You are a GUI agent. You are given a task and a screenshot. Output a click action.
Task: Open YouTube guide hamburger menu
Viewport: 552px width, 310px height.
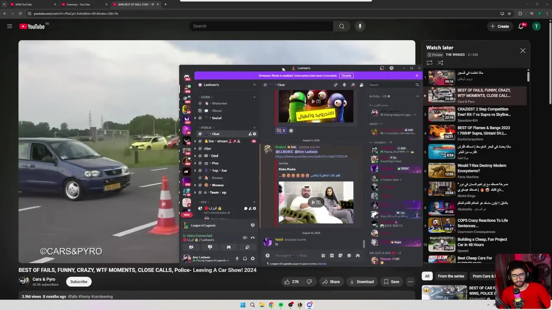pyautogui.click(x=9, y=26)
